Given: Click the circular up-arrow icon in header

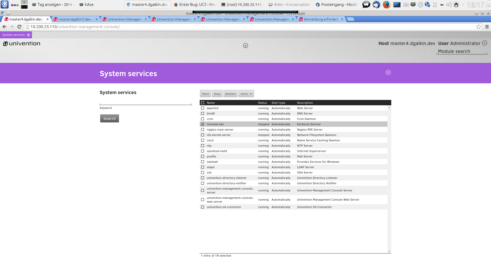Looking at the screenshot, I should coord(245,46).
